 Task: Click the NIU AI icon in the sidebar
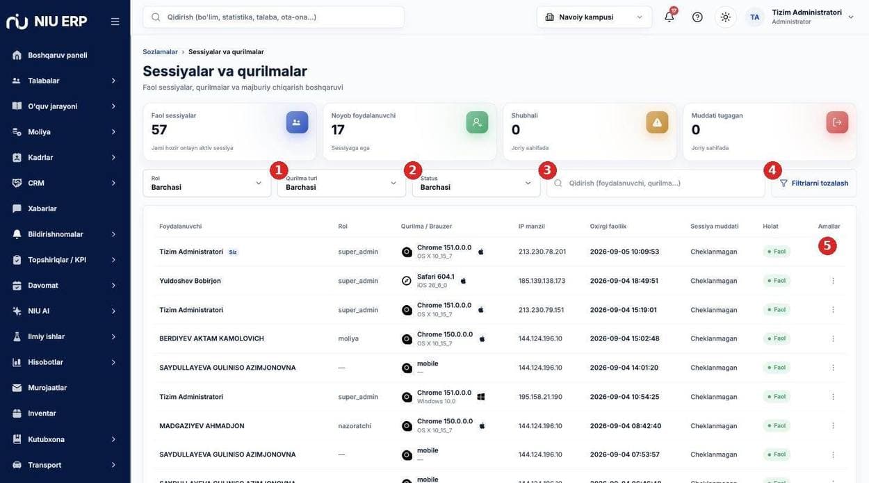(x=17, y=311)
